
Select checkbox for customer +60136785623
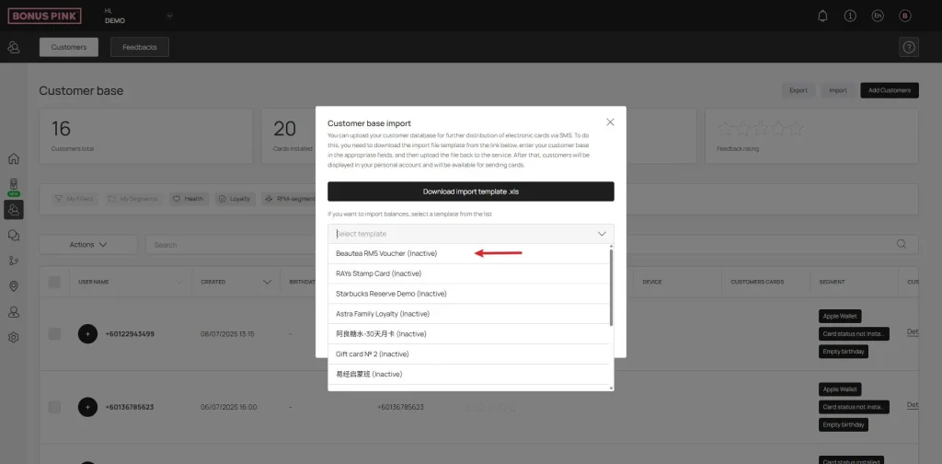click(54, 406)
